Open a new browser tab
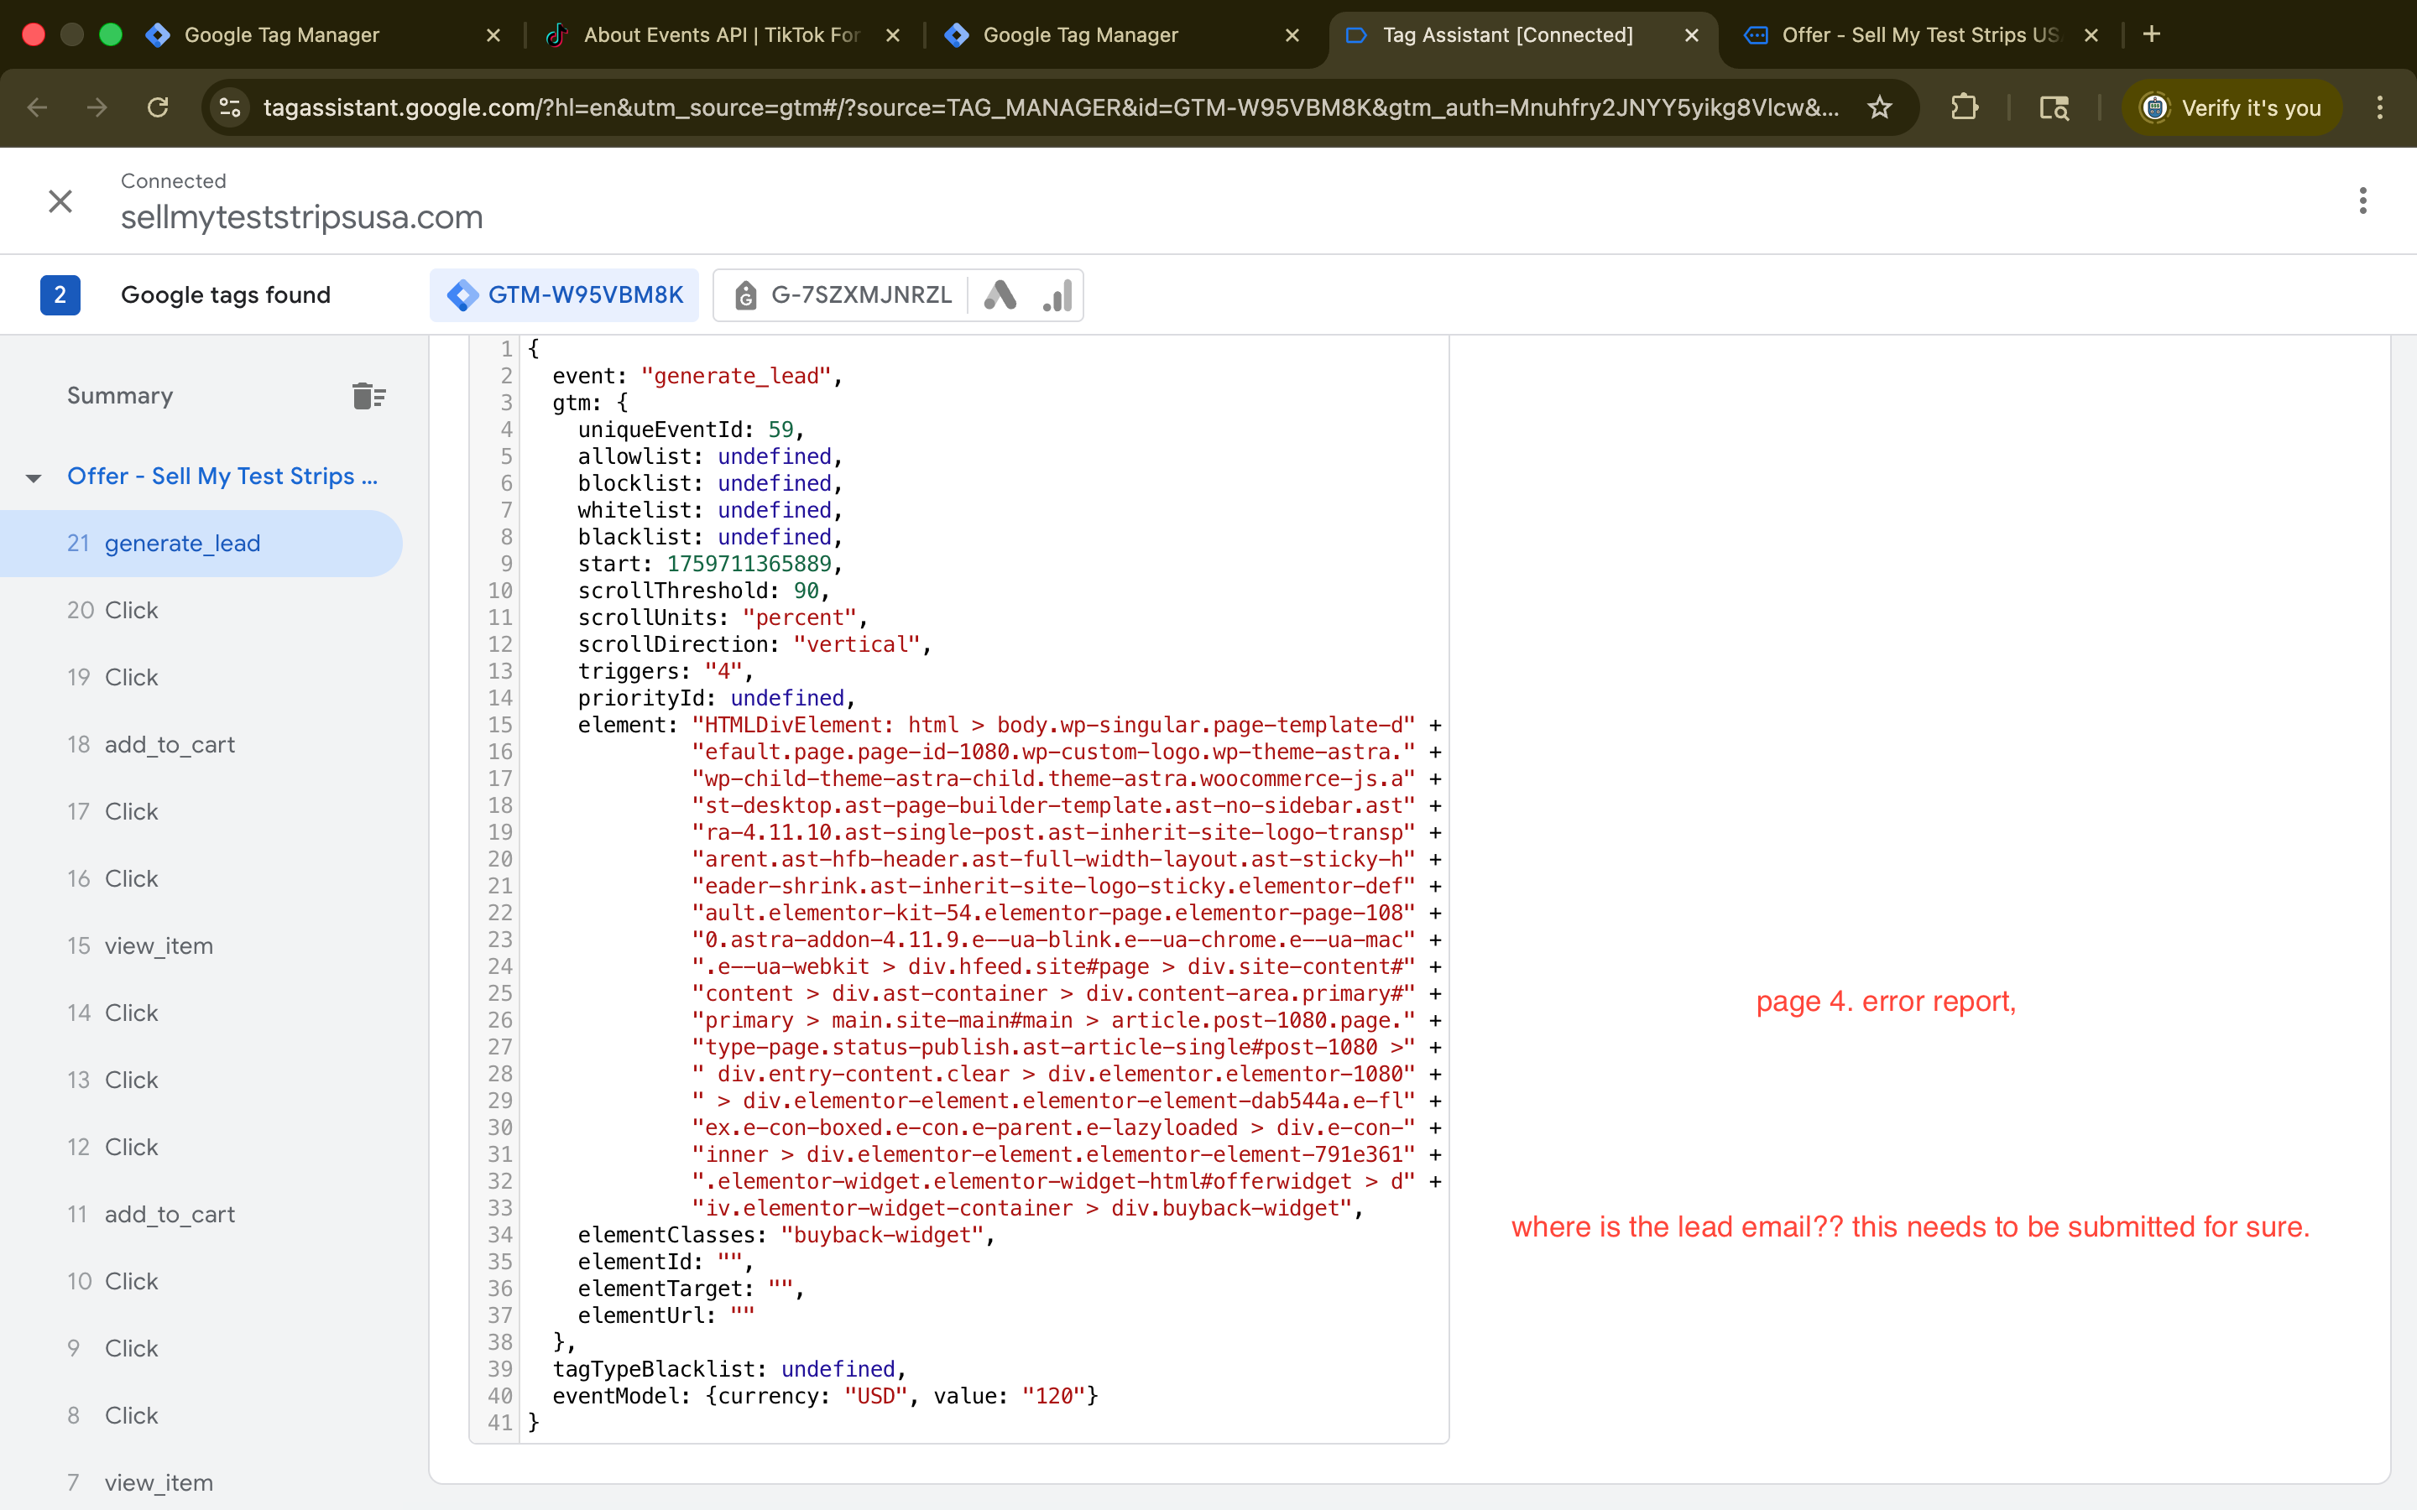This screenshot has height=1510, width=2417. click(2153, 35)
